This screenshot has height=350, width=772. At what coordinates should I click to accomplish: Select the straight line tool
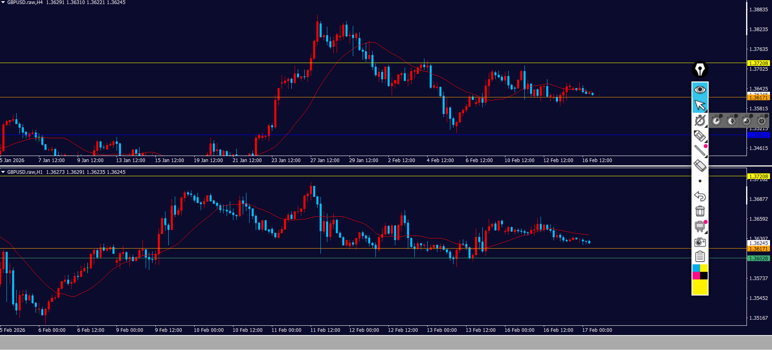tap(700, 151)
